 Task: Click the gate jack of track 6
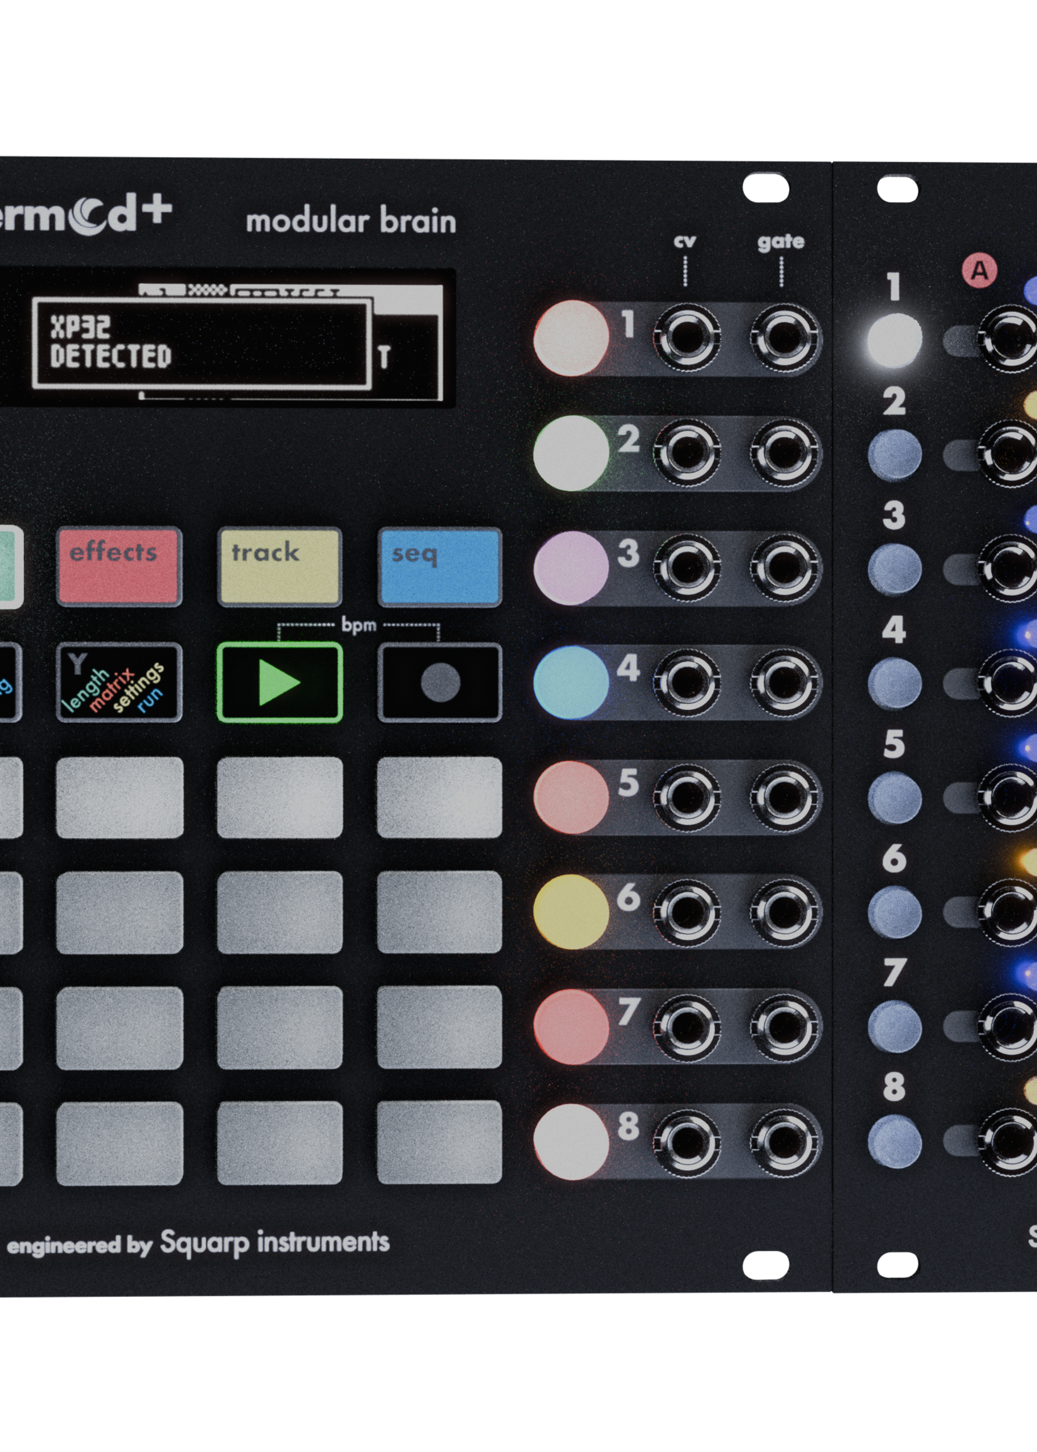click(x=785, y=912)
